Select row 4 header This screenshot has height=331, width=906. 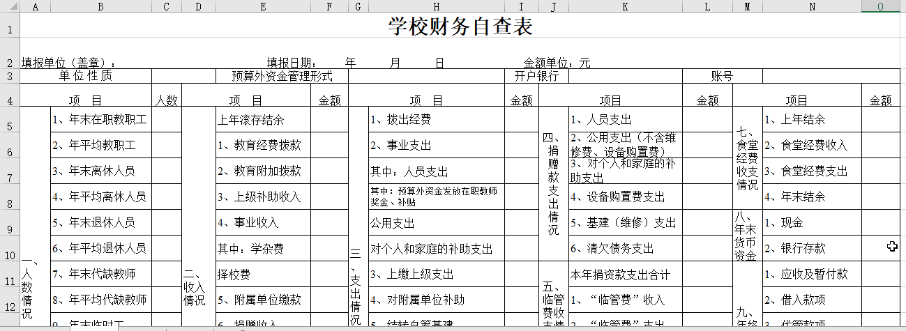pos(10,100)
